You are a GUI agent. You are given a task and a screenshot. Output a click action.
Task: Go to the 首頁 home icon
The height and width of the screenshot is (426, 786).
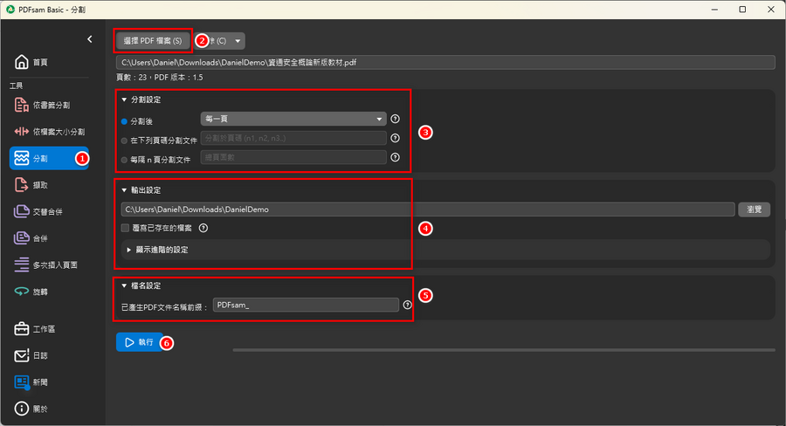[22, 62]
